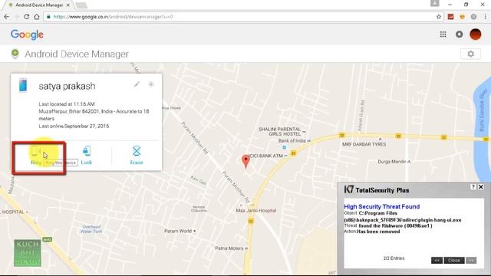Click Android Device Manager title text
Screen dimensions: 491x276
[77, 54]
